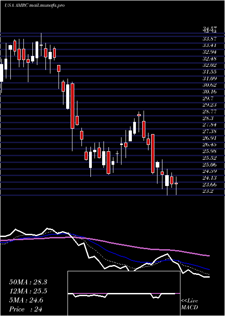Click the 27.38 price axis label
The image size is (225, 316).
tap(209, 131)
